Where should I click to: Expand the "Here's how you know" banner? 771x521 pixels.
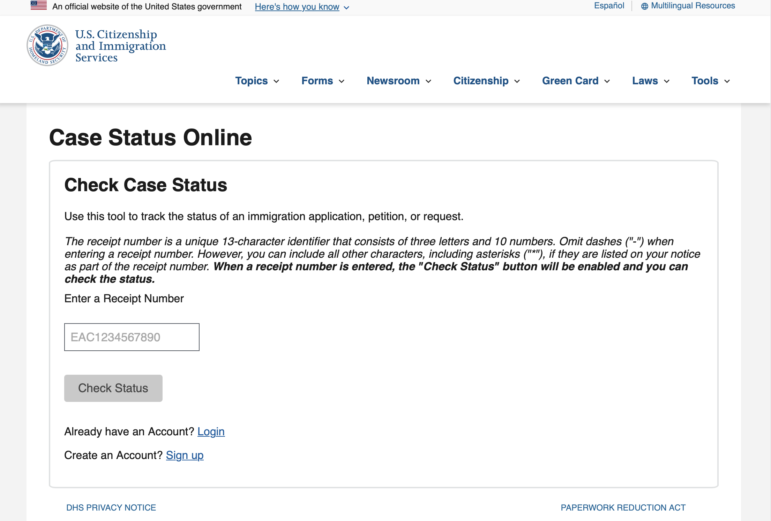(x=302, y=7)
